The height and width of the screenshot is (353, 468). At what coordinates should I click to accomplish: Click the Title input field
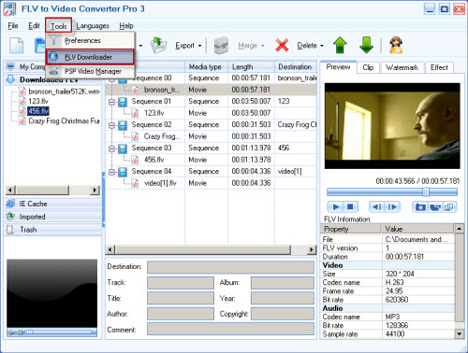[x=181, y=298]
